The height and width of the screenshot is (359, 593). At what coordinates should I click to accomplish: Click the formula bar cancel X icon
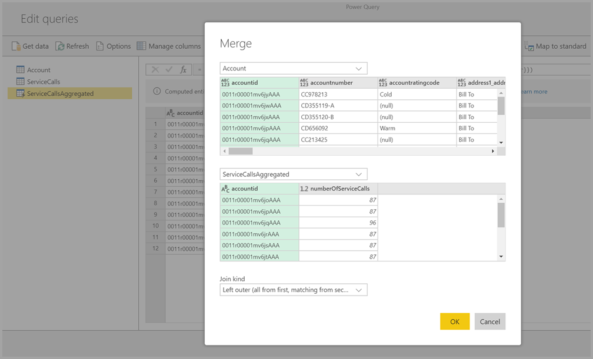click(155, 69)
